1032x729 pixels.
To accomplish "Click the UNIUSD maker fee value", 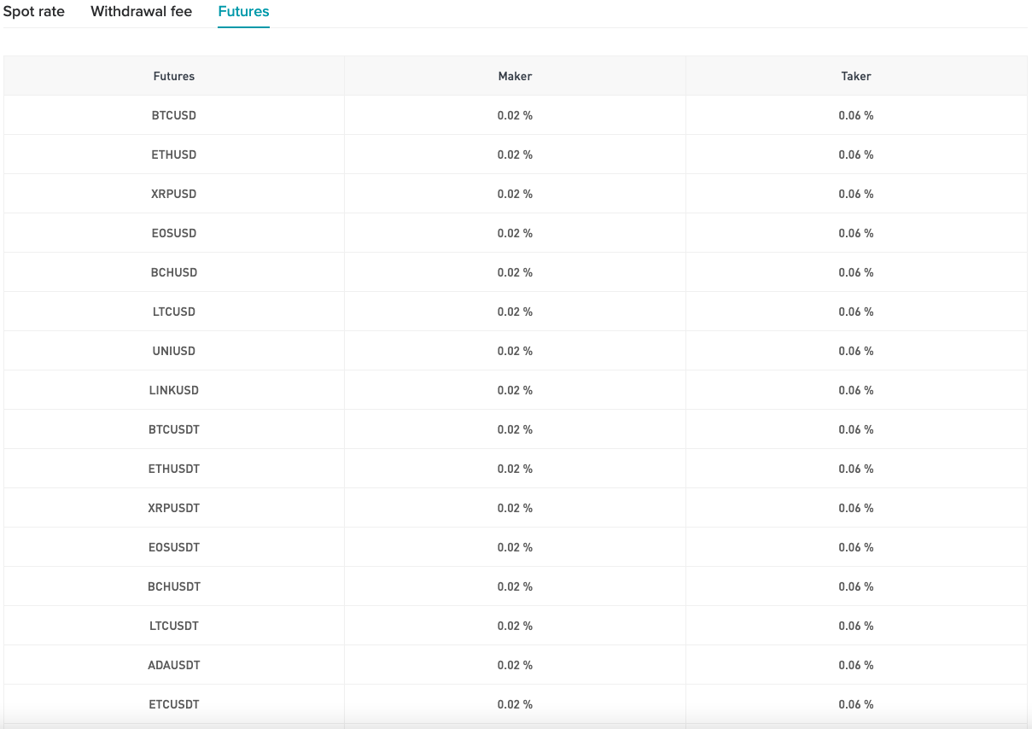I will [x=515, y=351].
